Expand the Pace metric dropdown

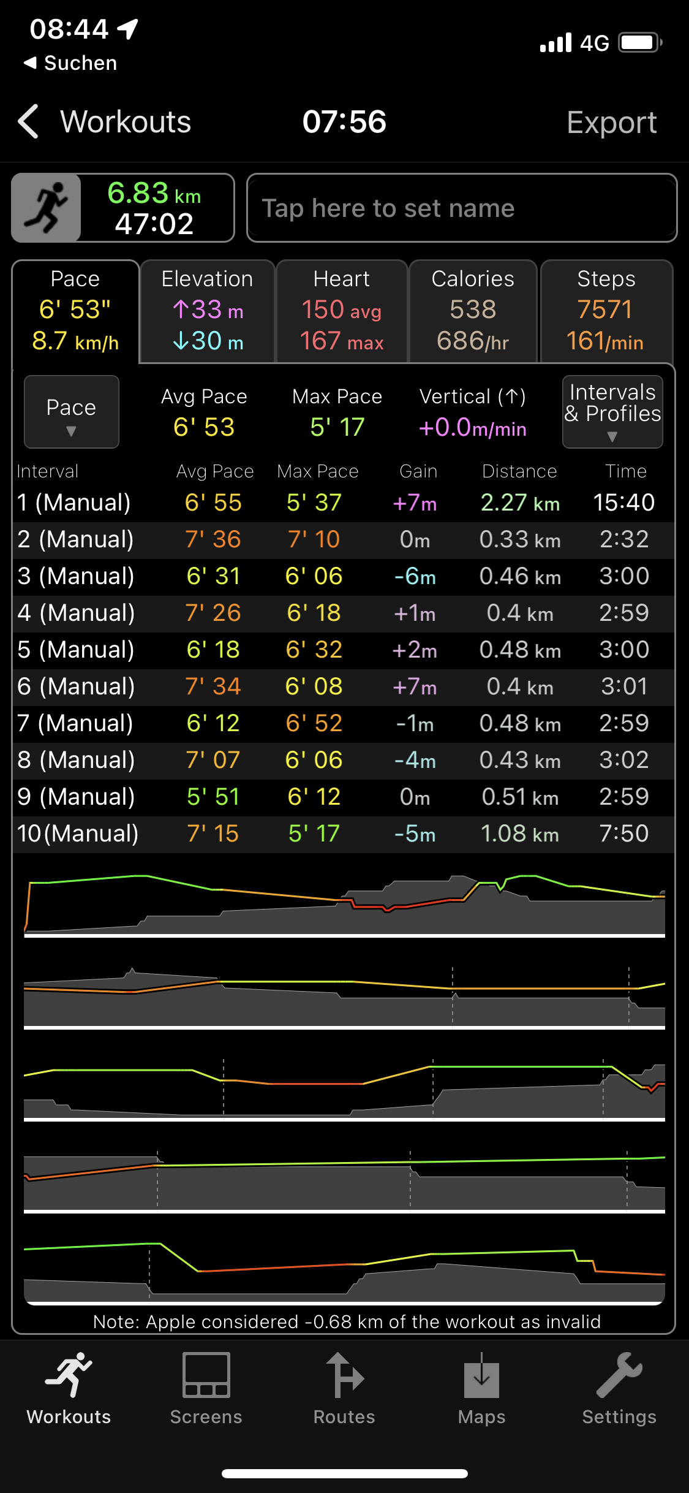[71, 412]
